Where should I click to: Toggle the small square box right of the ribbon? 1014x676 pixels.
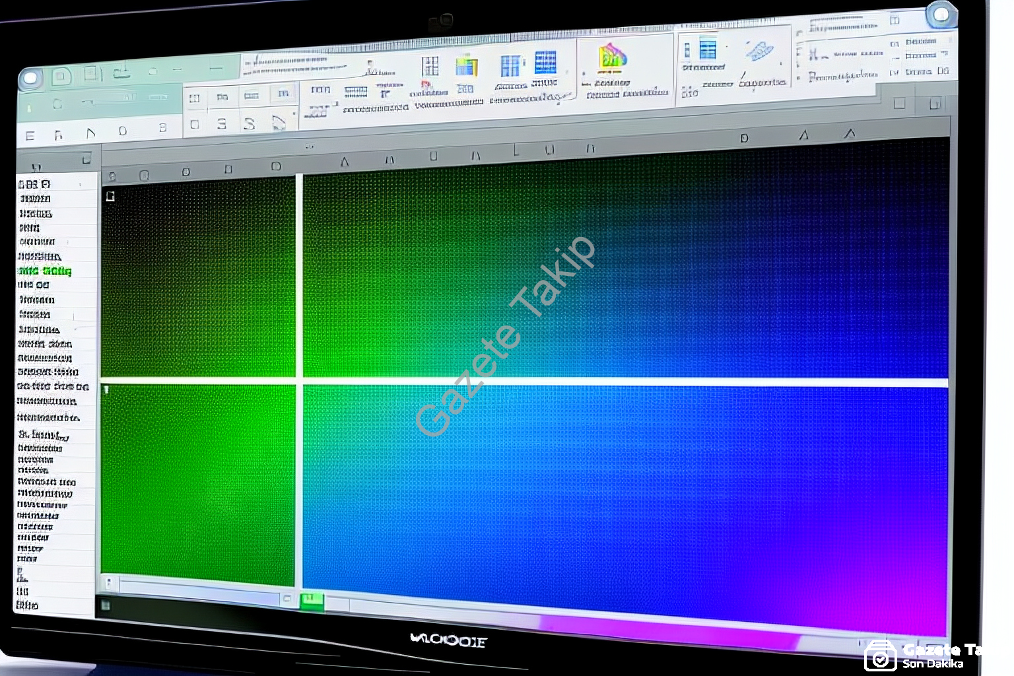click(x=899, y=103)
